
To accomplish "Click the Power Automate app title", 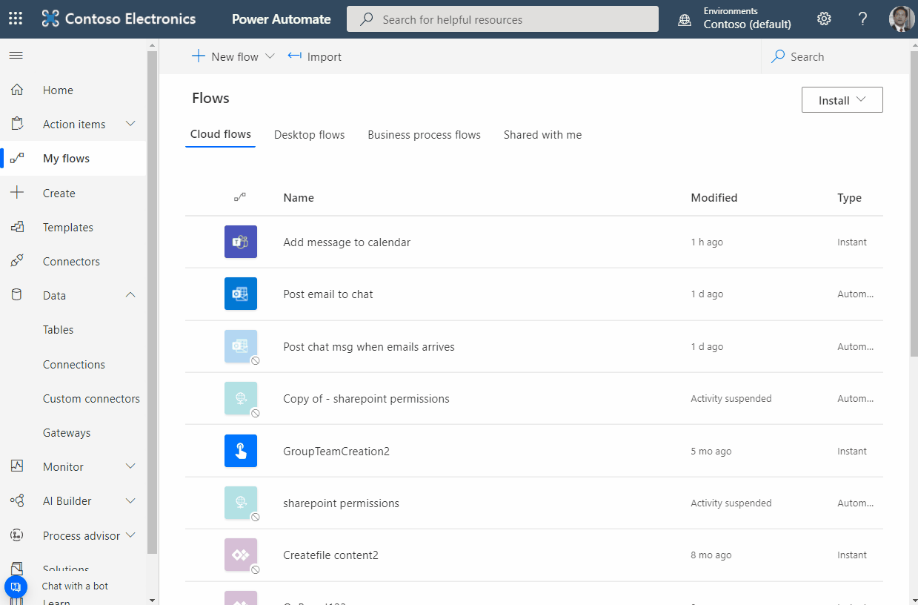I will coord(282,19).
